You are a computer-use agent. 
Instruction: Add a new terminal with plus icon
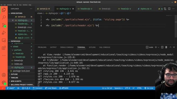pos(156,47)
